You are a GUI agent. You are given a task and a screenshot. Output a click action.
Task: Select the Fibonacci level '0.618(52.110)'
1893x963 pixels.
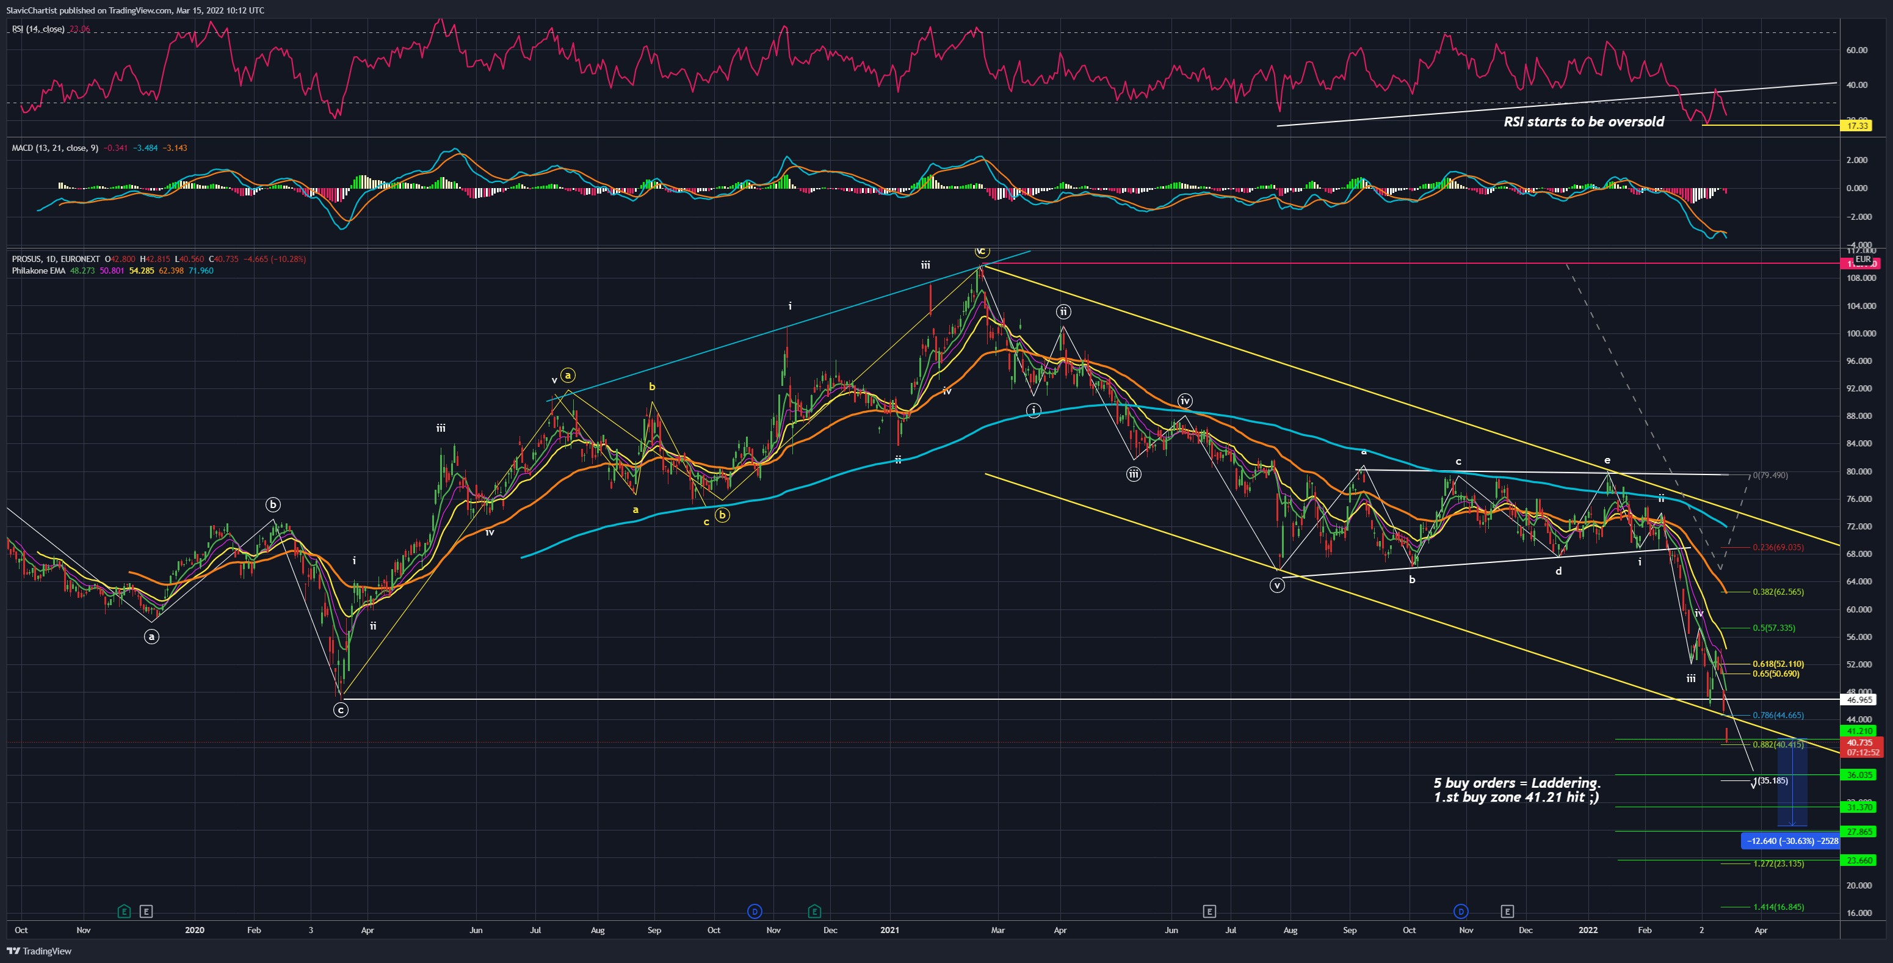click(1778, 664)
